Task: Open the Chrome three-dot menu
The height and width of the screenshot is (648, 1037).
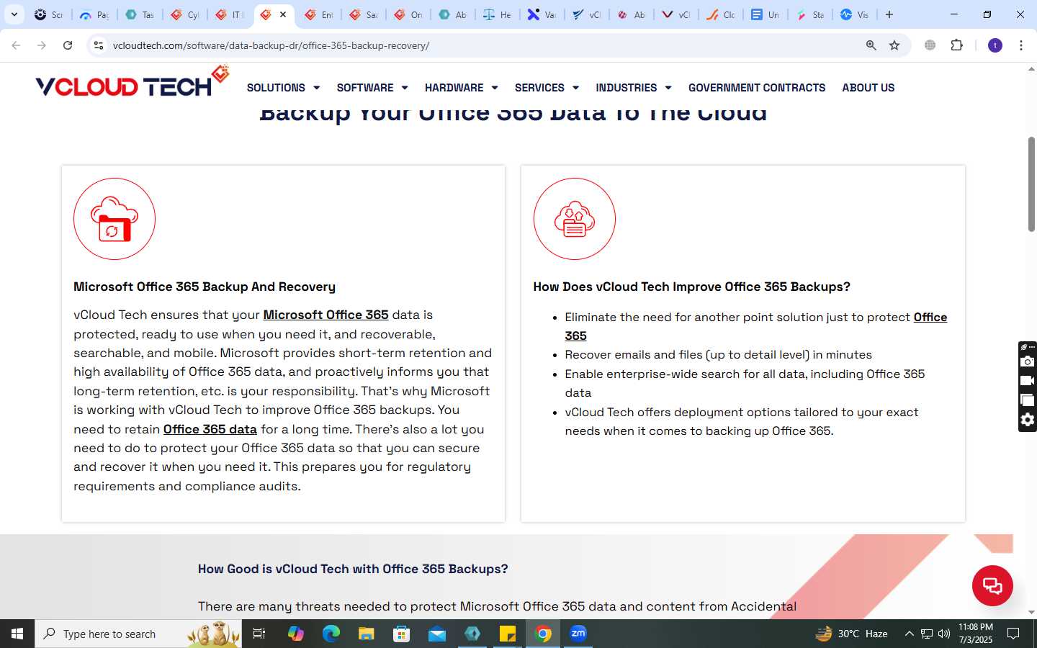Action: pos(1021,45)
